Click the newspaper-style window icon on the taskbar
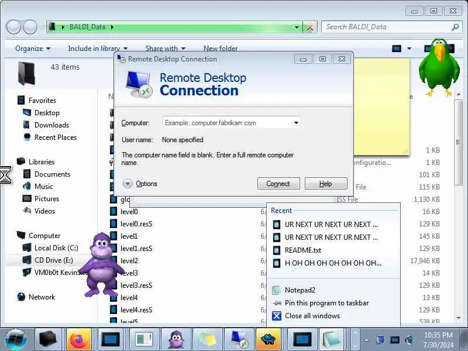The width and height of the screenshot is (468, 351). pos(144,339)
